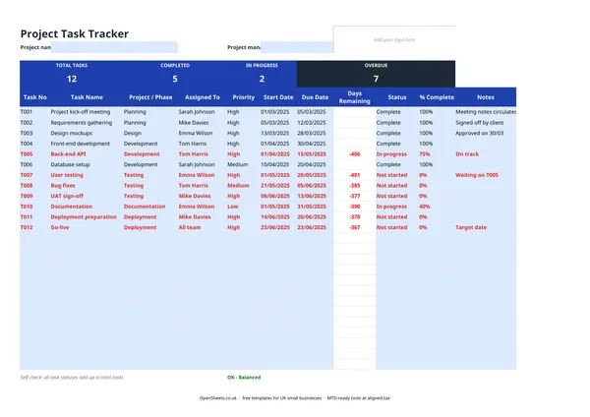Select days remaining value -367

tap(354, 228)
